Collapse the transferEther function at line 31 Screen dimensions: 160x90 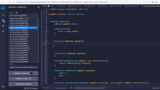pos(47,83)
